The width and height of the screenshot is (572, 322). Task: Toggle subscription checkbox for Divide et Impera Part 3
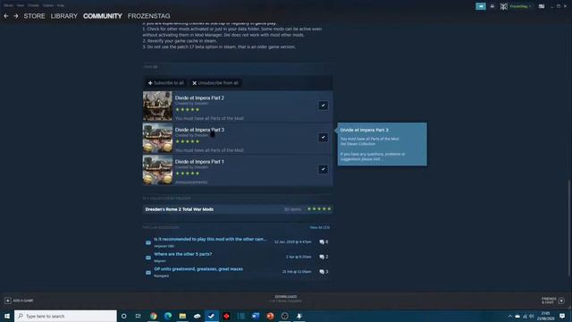click(x=323, y=137)
